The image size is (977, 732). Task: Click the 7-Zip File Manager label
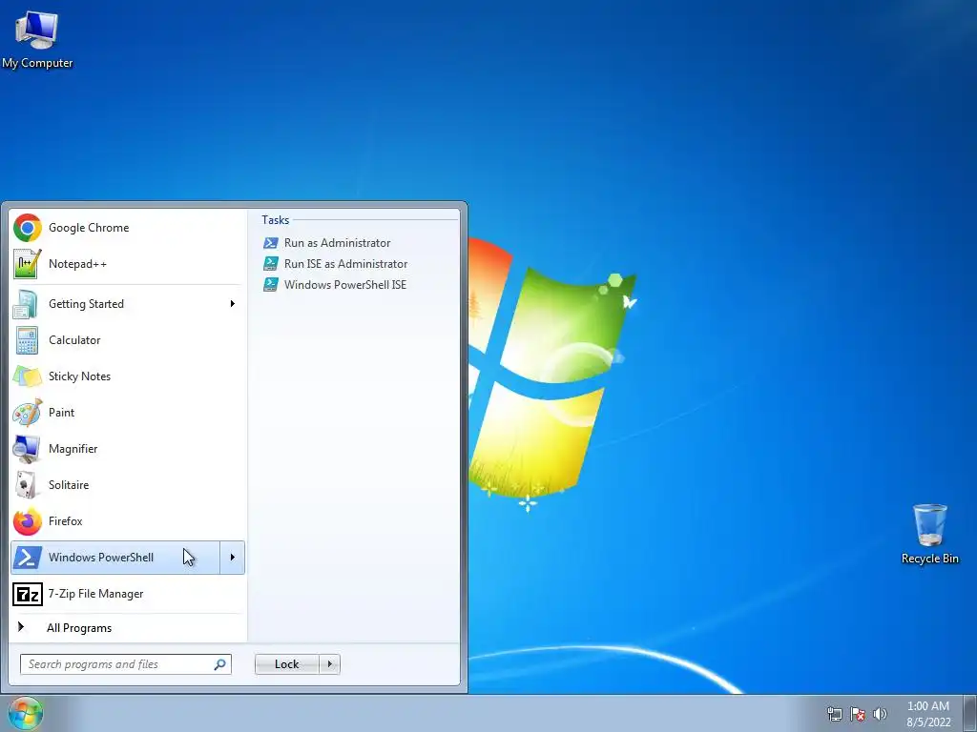click(x=96, y=594)
